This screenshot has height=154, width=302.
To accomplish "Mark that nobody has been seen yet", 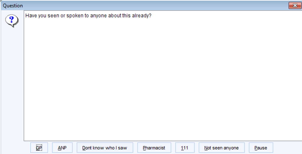I will click(x=221, y=148).
